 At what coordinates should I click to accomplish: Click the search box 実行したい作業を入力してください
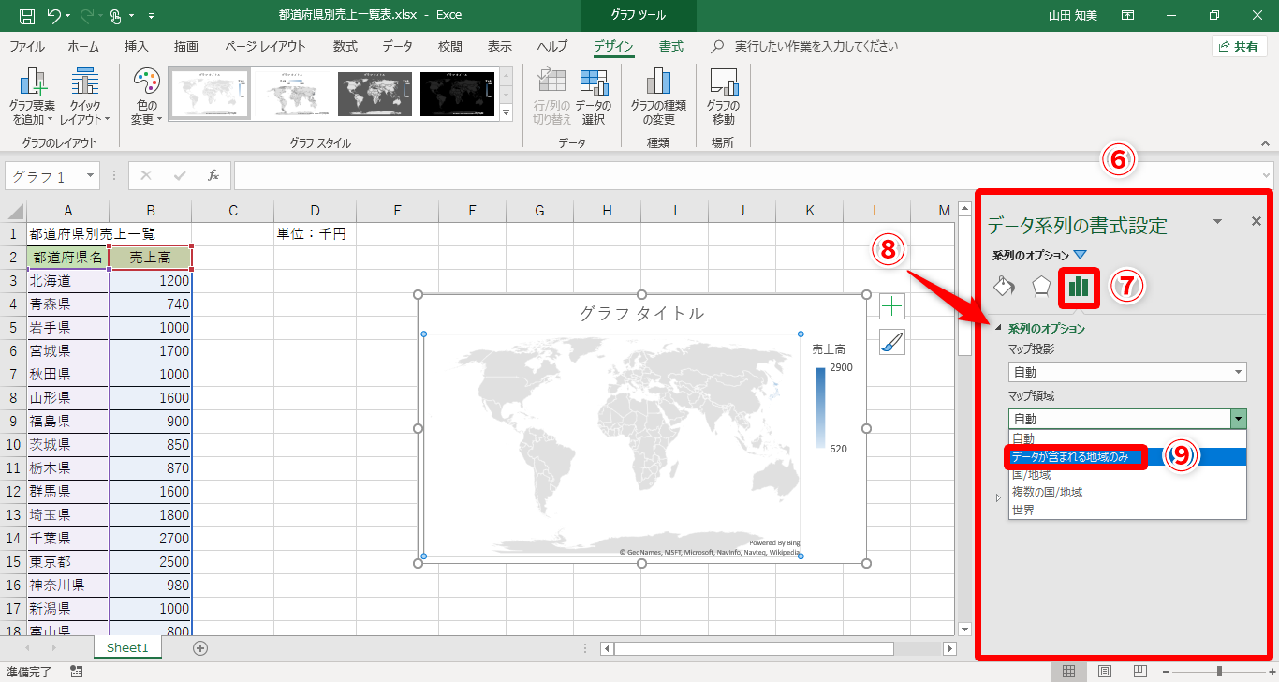[x=816, y=46]
